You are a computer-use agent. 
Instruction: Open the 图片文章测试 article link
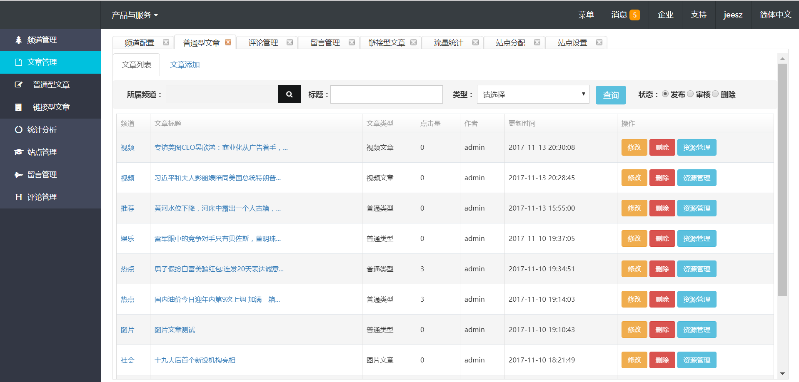175,330
